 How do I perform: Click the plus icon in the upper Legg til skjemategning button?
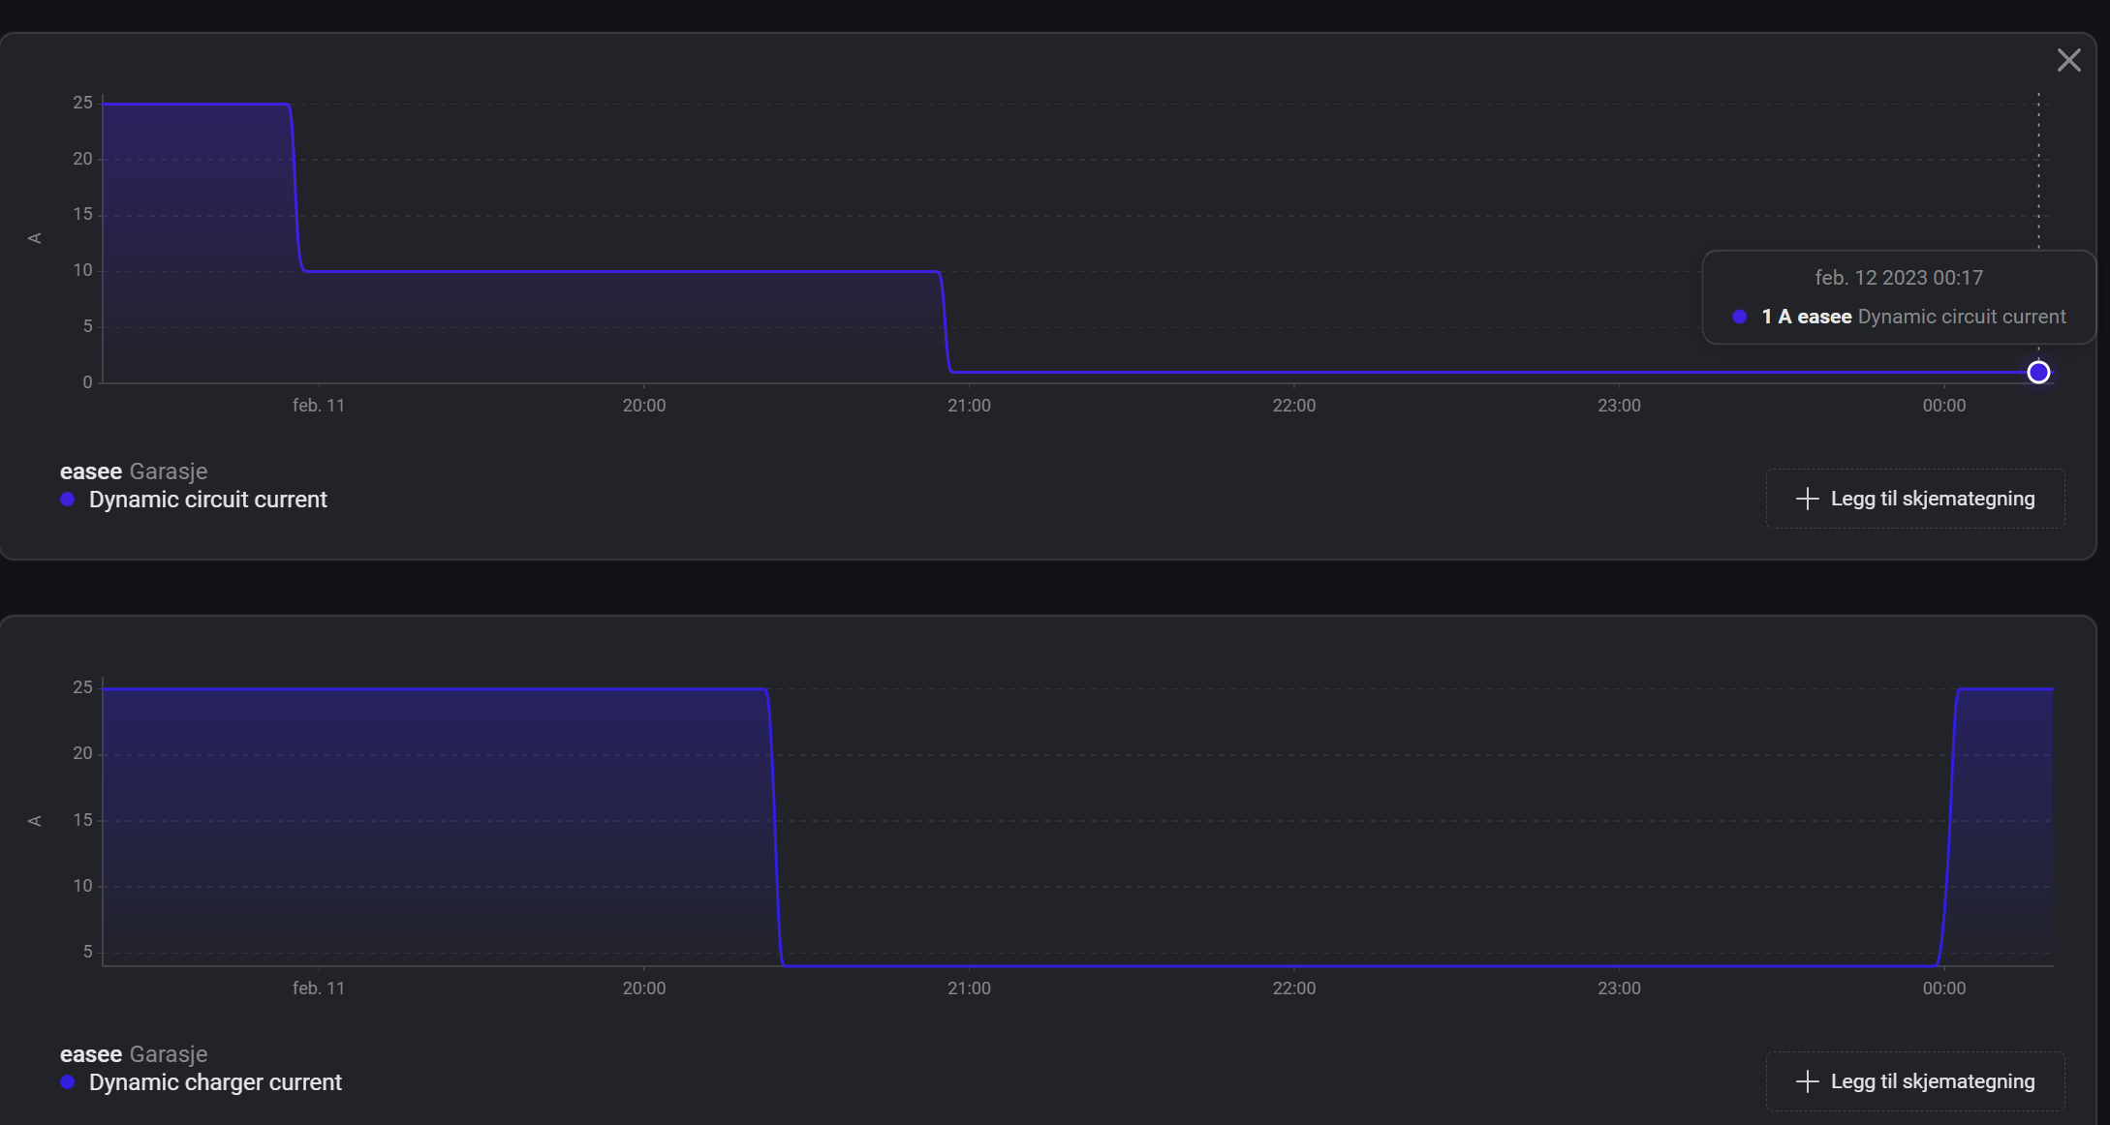(1807, 499)
